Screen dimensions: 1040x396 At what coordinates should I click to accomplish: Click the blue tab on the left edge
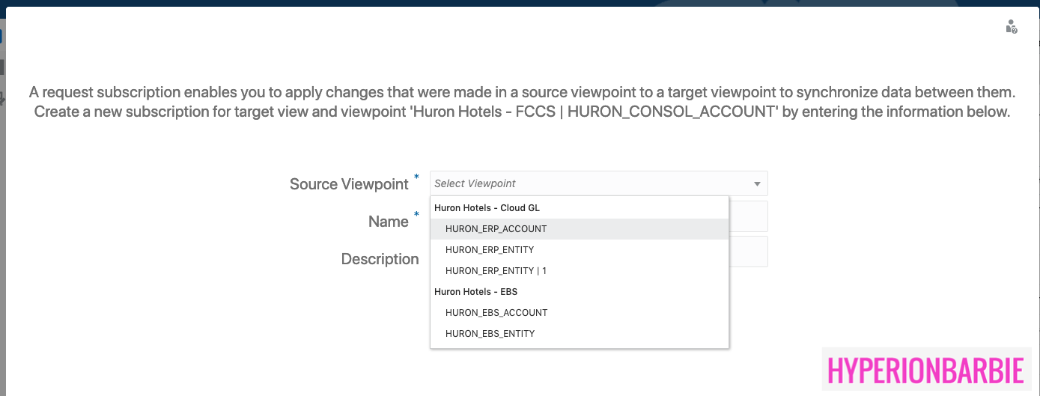[x=2, y=36]
